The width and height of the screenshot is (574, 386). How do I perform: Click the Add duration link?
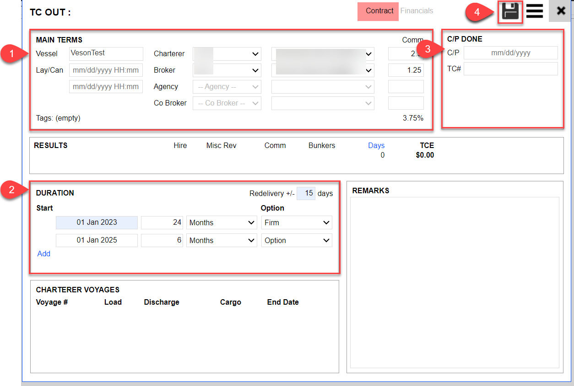[44, 254]
